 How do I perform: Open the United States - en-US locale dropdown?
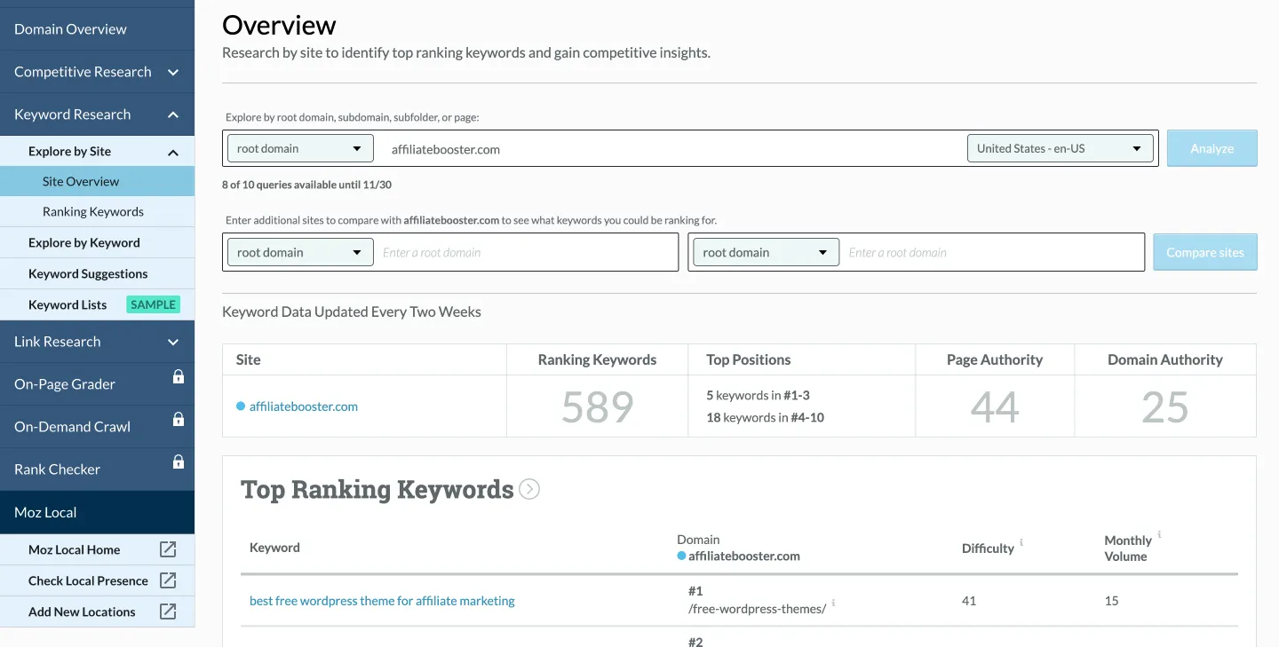point(1060,148)
